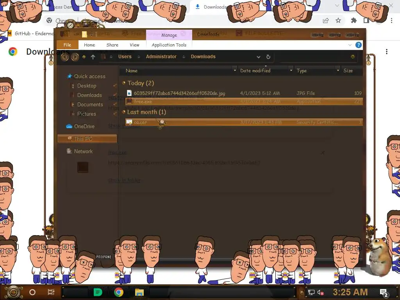Open the View ribbon tab
The width and height of the screenshot is (400, 300).
click(134, 45)
